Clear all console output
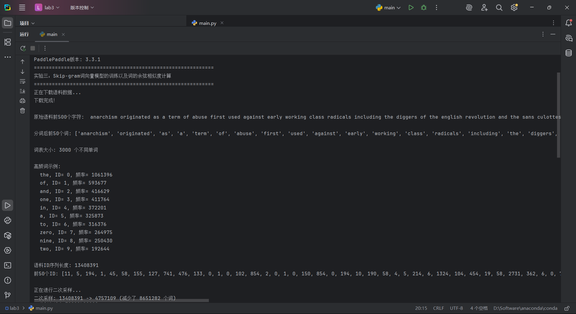 click(x=22, y=111)
